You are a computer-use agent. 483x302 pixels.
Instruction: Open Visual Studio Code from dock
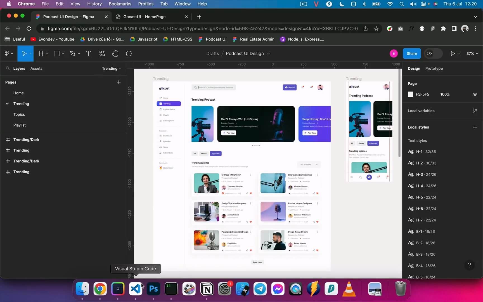[x=136, y=289]
